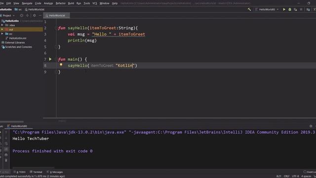Click 4 spaces indent setting in status bar
316x178 pixels.
tap(306, 176)
